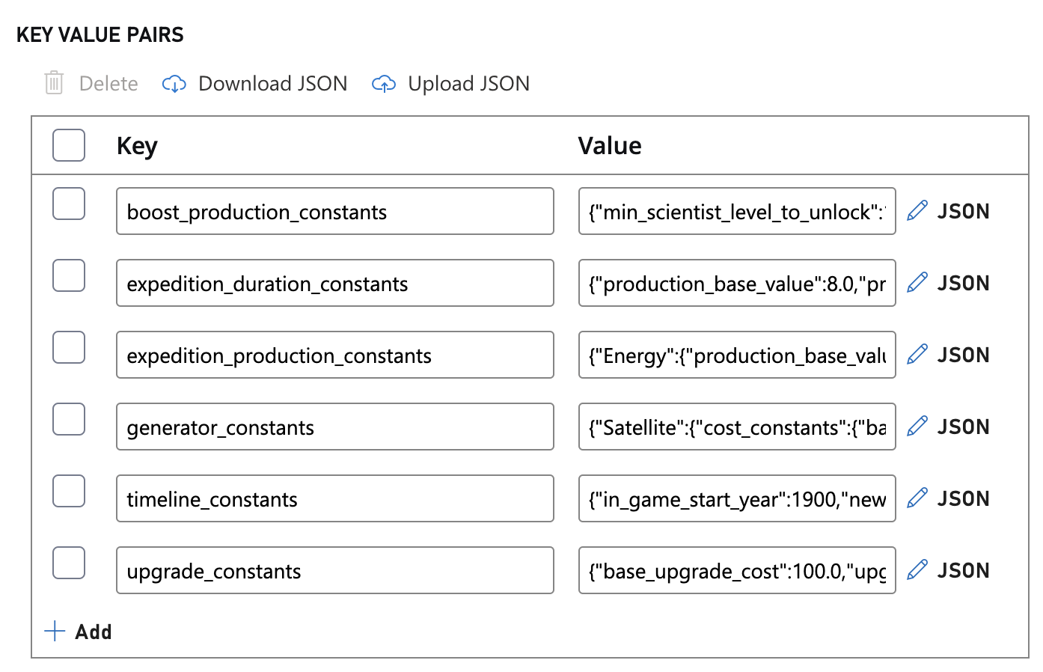The image size is (1043, 672).
Task: Check the boost_production_constants row checkbox
Action: point(69,204)
